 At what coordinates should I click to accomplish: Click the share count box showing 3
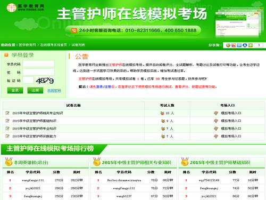point(259,45)
